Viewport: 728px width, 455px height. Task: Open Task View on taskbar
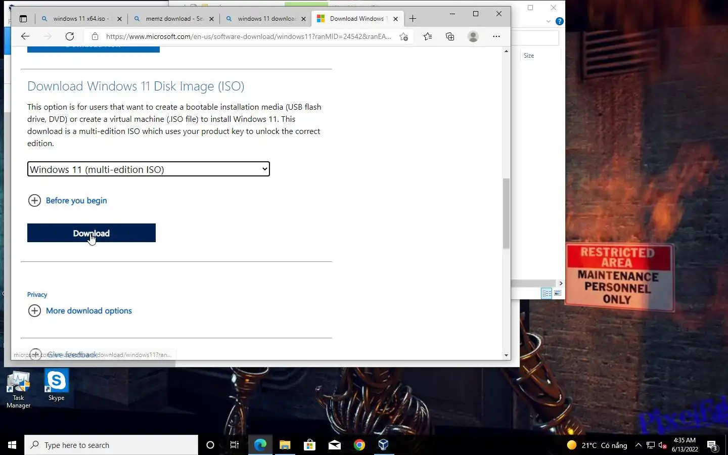(235, 445)
